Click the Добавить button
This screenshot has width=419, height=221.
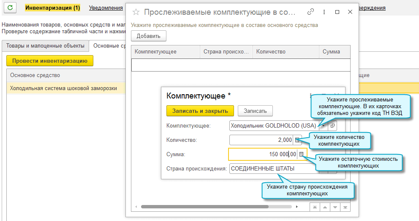(x=149, y=36)
